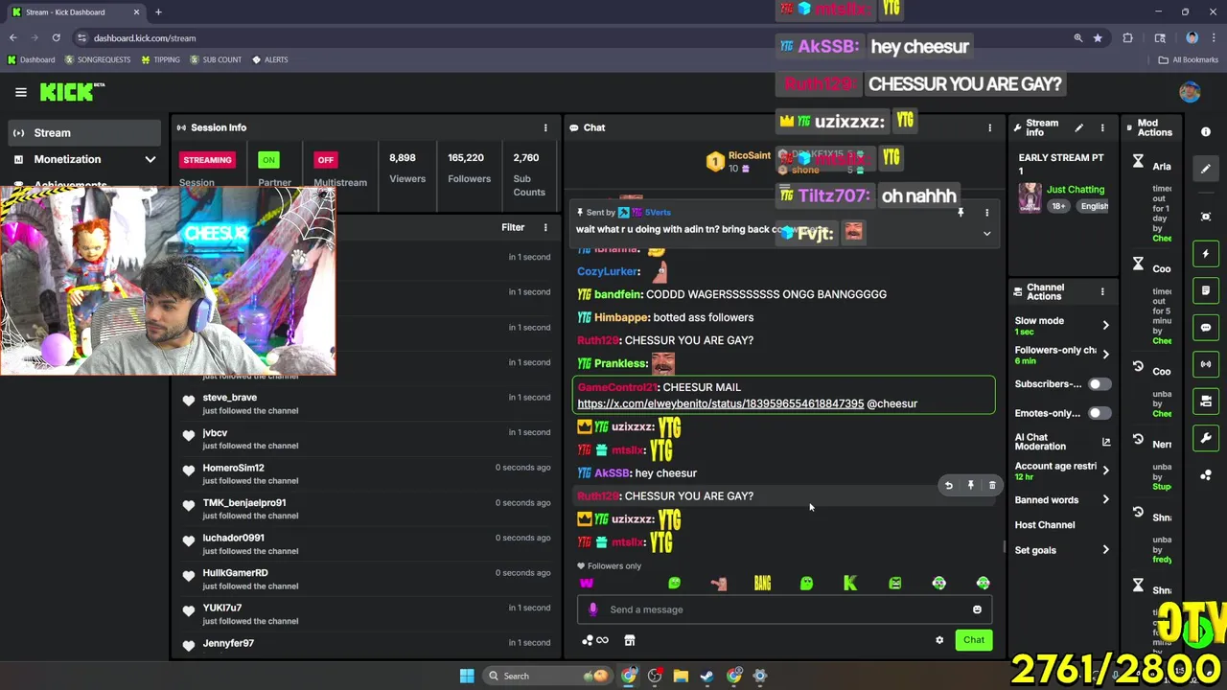1227x690 pixels.
Task: Insert the pink W emote
Action: (587, 583)
